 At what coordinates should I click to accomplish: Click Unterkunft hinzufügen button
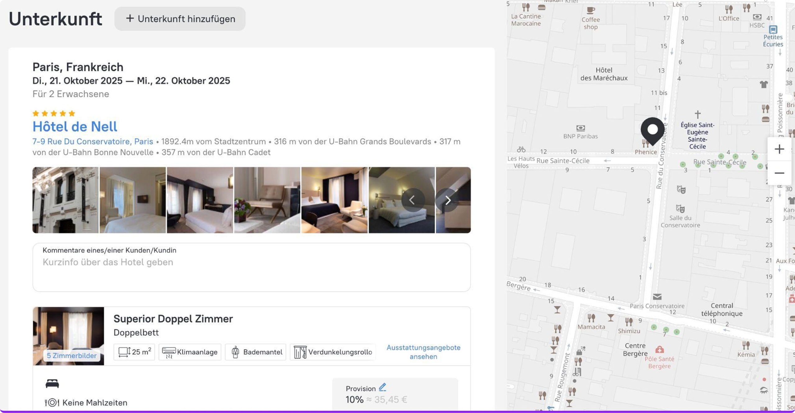point(180,19)
